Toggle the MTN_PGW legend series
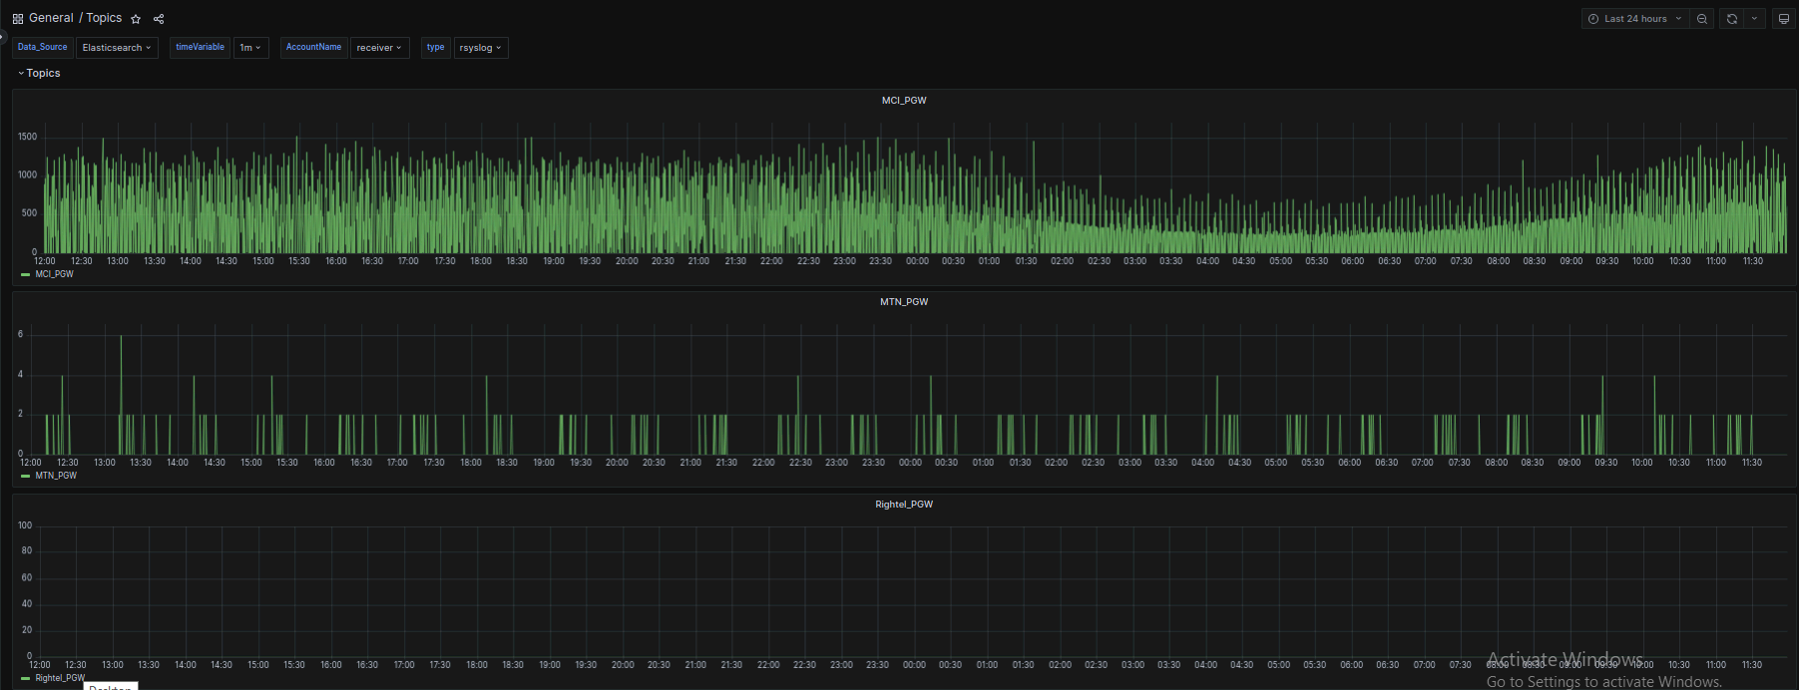Screen dimensions: 1799x690 pyautogui.click(x=56, y=476)
